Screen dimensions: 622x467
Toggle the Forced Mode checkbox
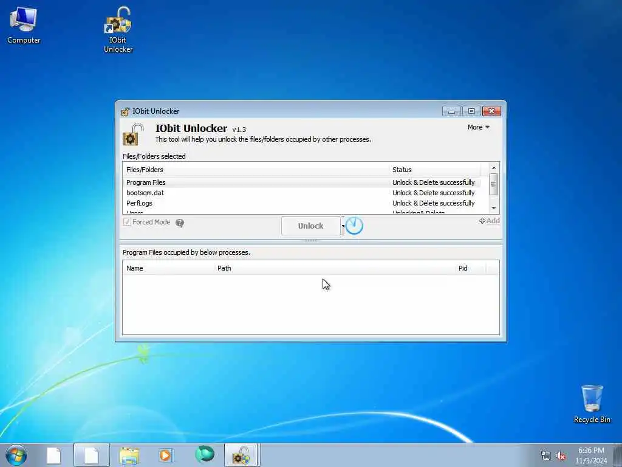127,221
